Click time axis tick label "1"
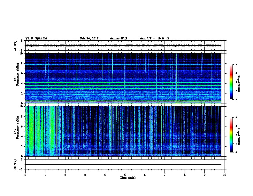 point(45,175)
